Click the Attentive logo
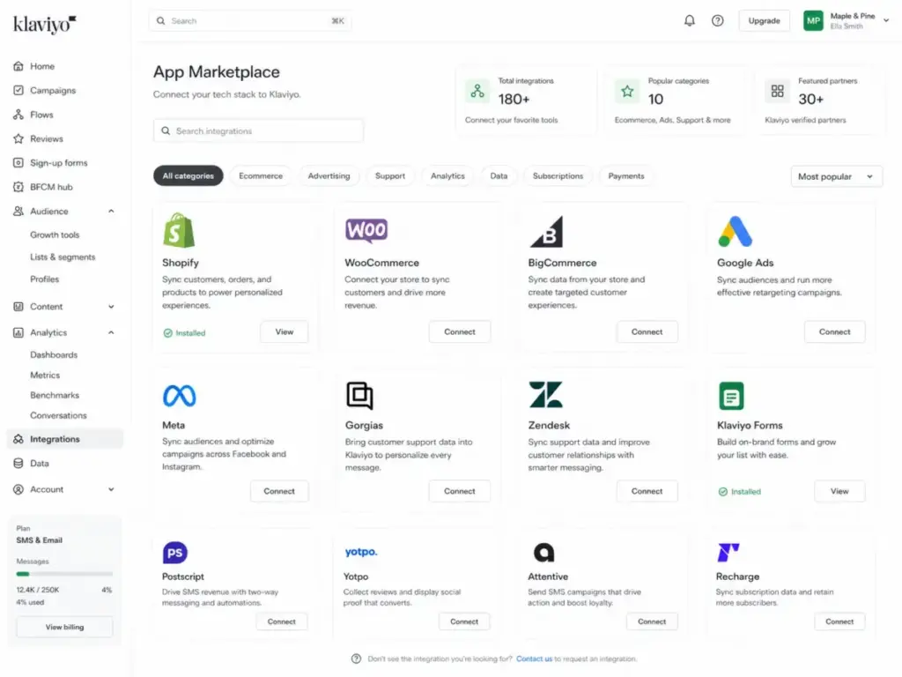The height and width of the screenshot is (677, 902). [543, 553]
